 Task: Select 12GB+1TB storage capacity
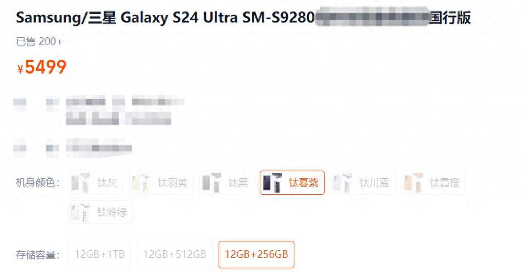coord(99,254)
